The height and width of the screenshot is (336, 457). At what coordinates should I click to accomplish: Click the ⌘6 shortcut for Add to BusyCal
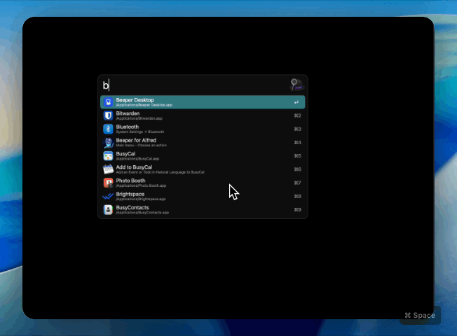297,169
